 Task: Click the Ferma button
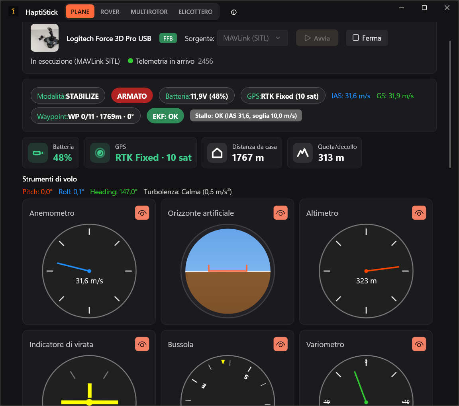pos(367,38)
